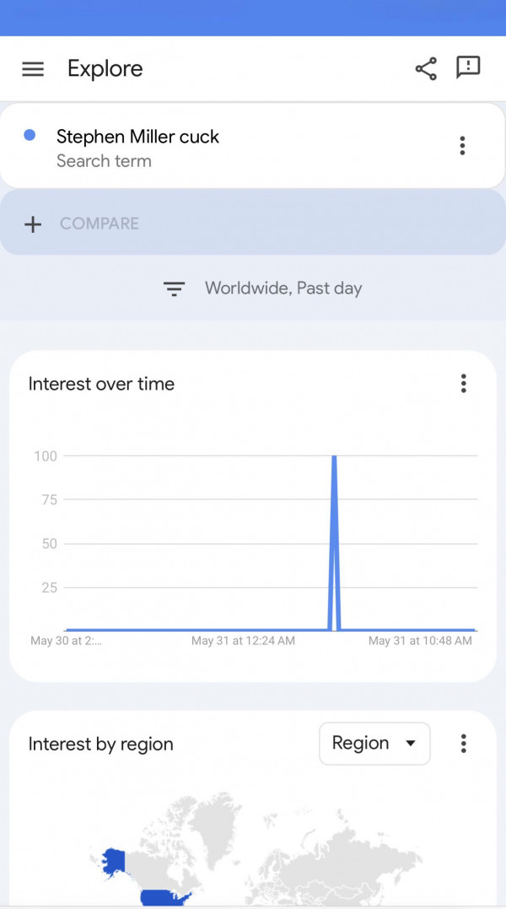Tap the share icon
506x909 pixels.
[426, 69]
